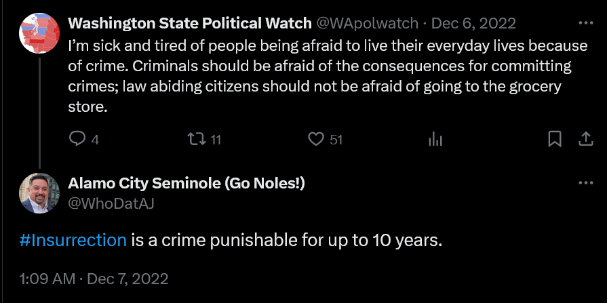The image size is (607, 303).
Task: Open more options on the Washington State Political Watch tweet
Action: [x=585, y=23]
